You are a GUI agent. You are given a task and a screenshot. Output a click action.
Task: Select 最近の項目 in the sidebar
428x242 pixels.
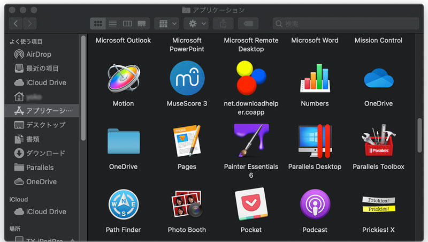point(42,69)
